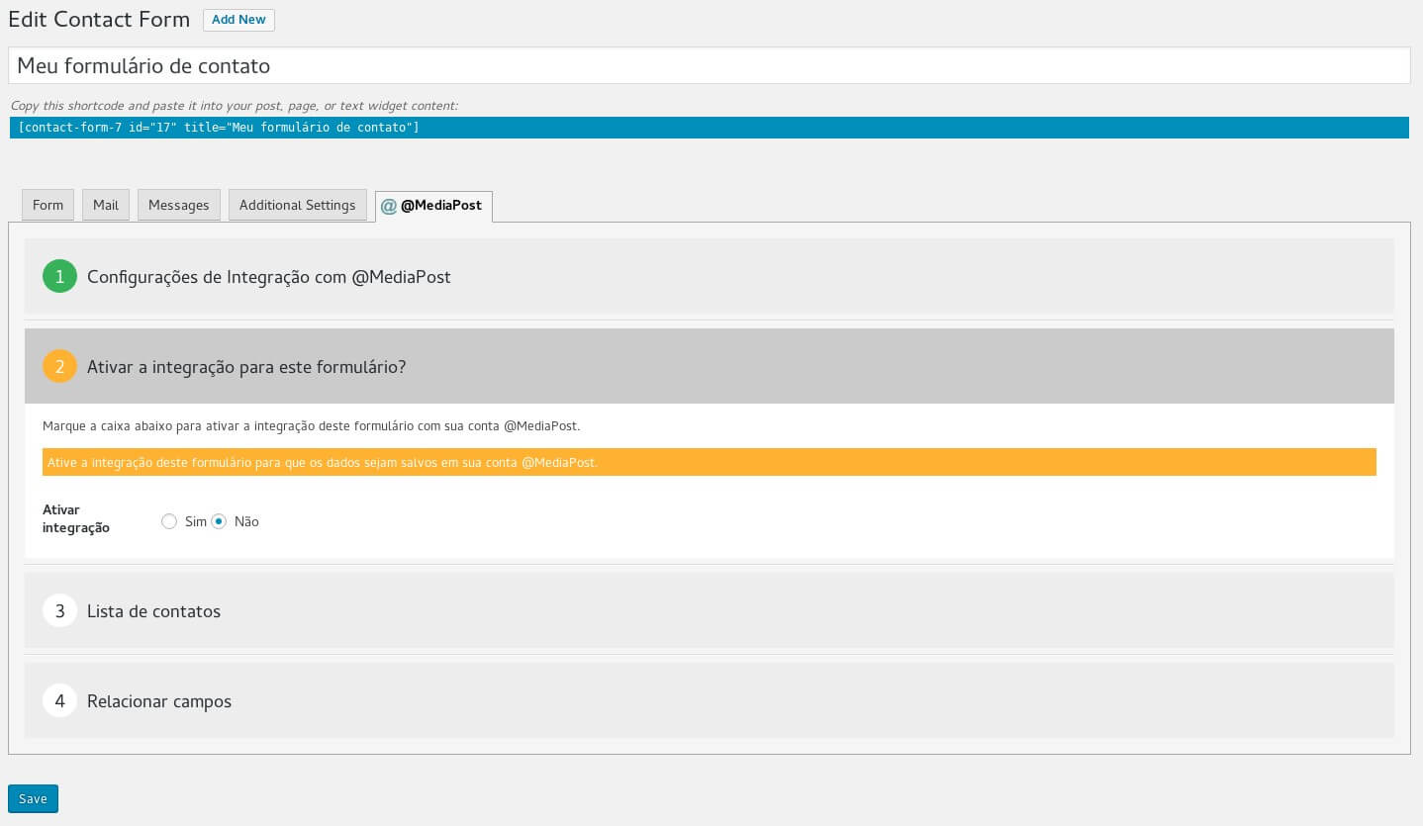
Task: Expand the Lista de contatos section
Action: (709, 611)
